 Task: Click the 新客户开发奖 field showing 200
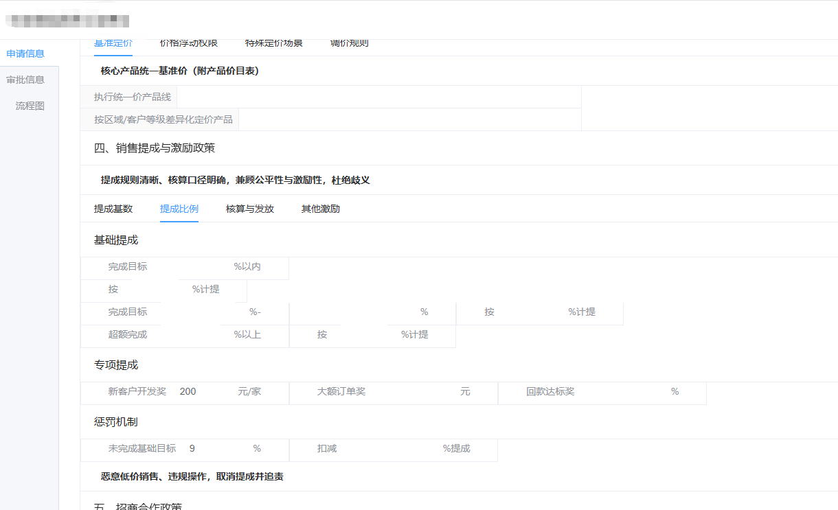[205, 391]
